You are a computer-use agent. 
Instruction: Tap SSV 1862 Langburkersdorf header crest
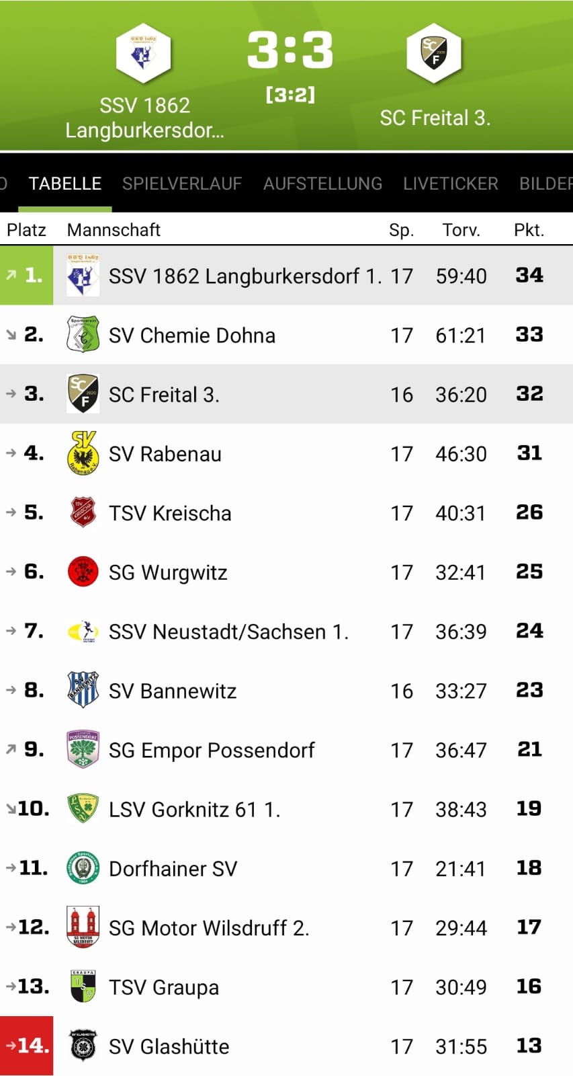[144, 53]
